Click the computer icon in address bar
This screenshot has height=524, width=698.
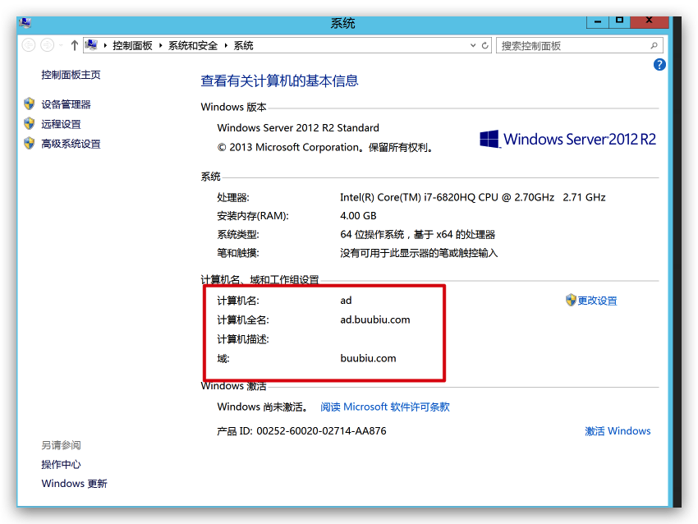click(x=92, y=46)
